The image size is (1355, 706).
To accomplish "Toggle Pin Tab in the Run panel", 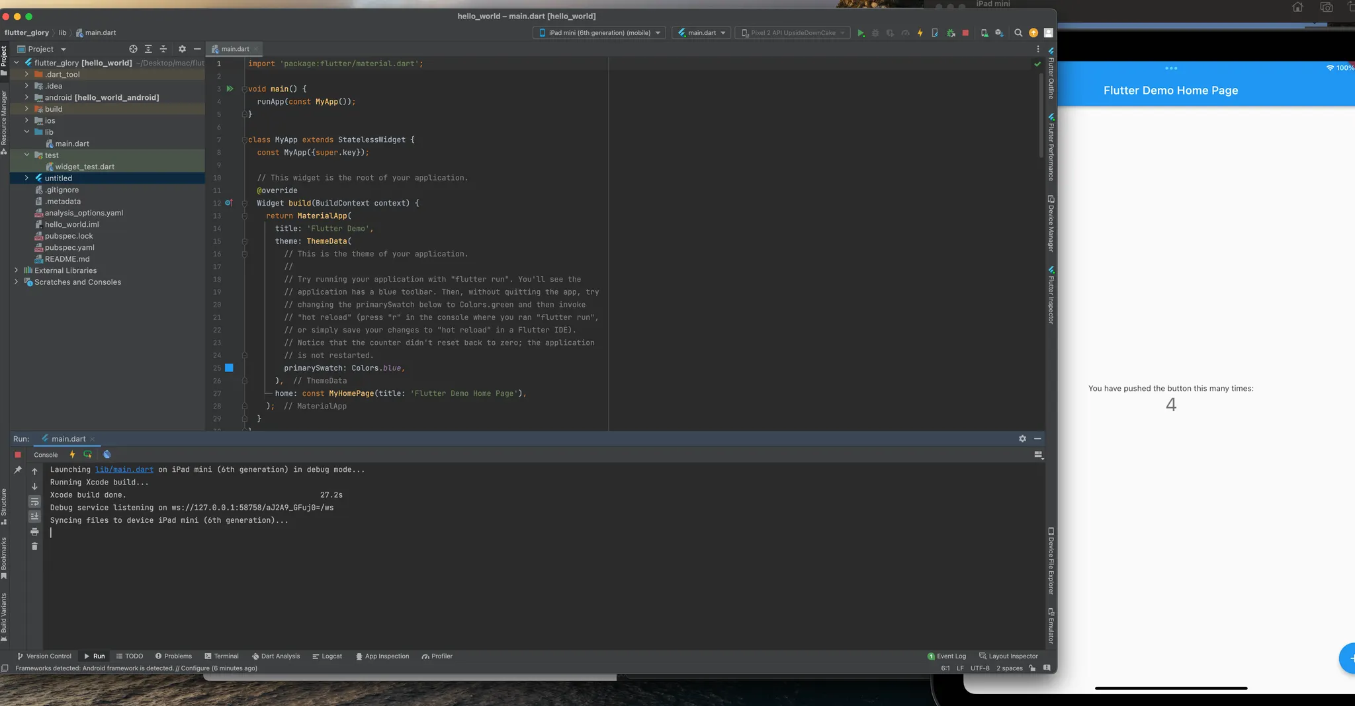I will [18, 470].
